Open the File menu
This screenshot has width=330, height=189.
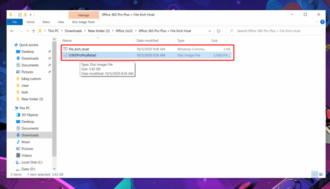click(x=14, y=22)
